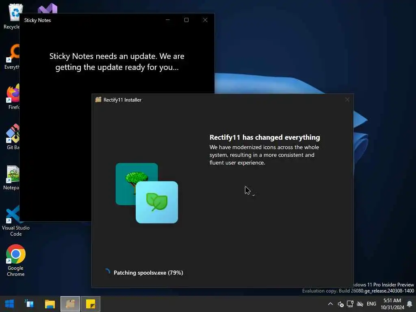The width and height of the screenshot is (416, 312).
Task: Open the network tray icon
Action: point(350,304)
